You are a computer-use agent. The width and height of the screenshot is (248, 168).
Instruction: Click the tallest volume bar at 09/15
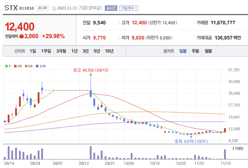click(x=91, y=153)
